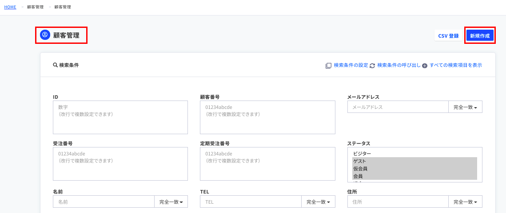Click the CSV 登録 button
The image size is (506, 213).
coord(448,36)
